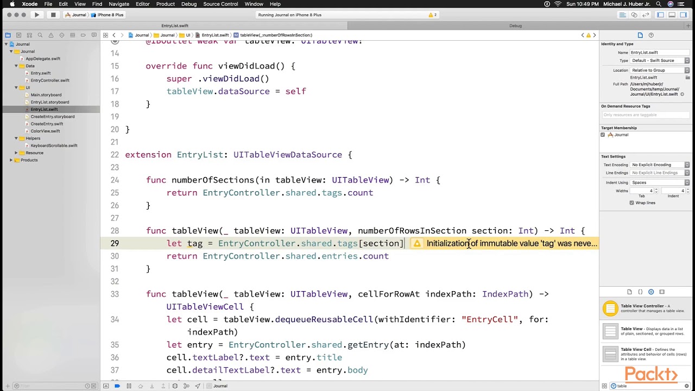This screenshot has width=695, height=391.
Task: Open the Type dropdown 'Default - Swift Source'
Action: 660,60
